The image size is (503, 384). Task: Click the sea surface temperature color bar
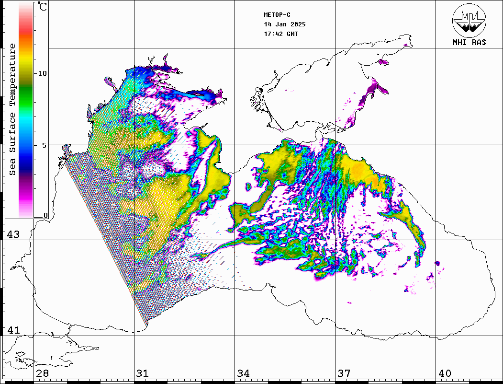[x=26, y=110]
